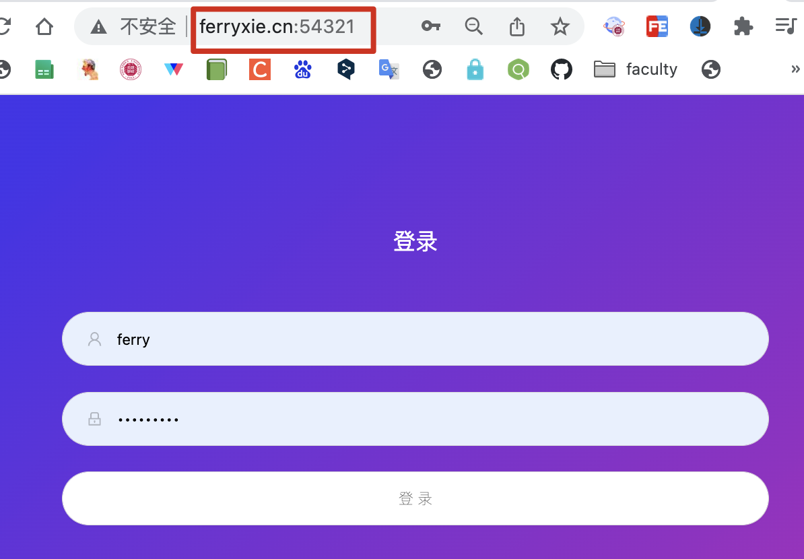
Task: Share this page using the share icon
Action: 516,27
